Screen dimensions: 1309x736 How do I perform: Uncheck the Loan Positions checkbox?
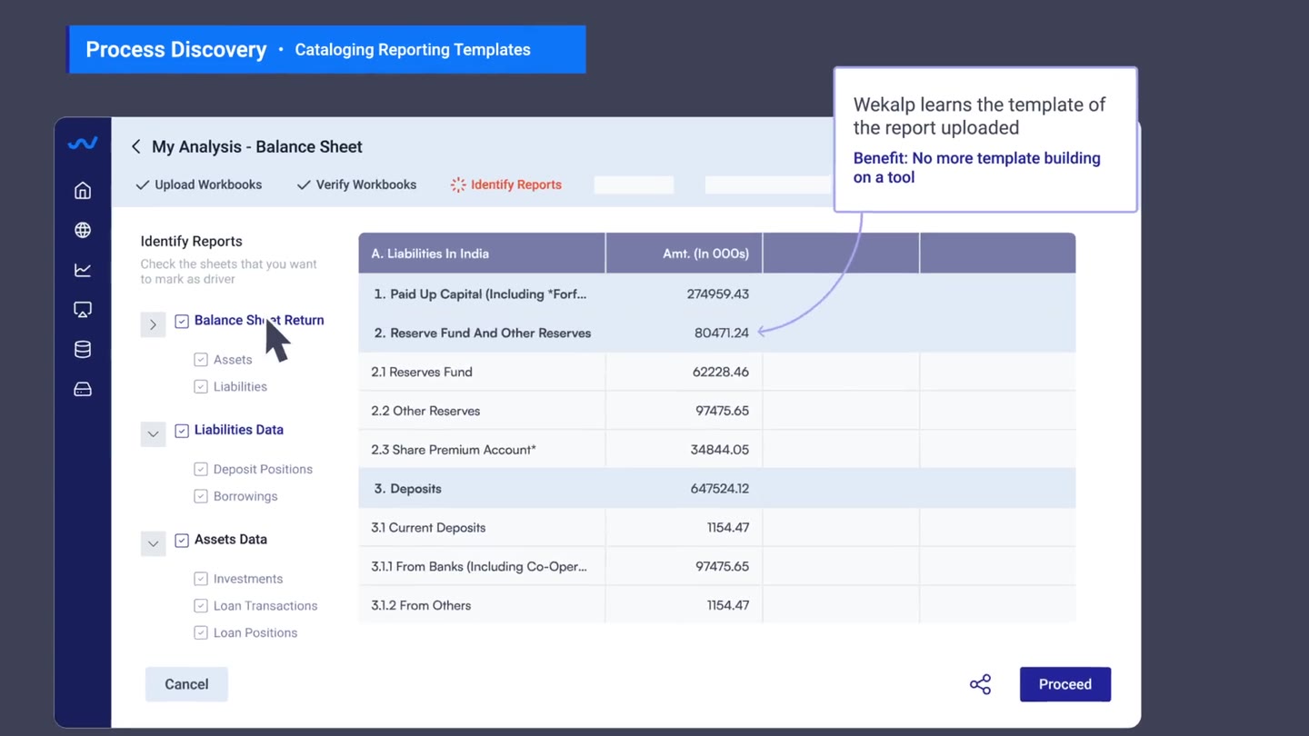tap(201, 633)
